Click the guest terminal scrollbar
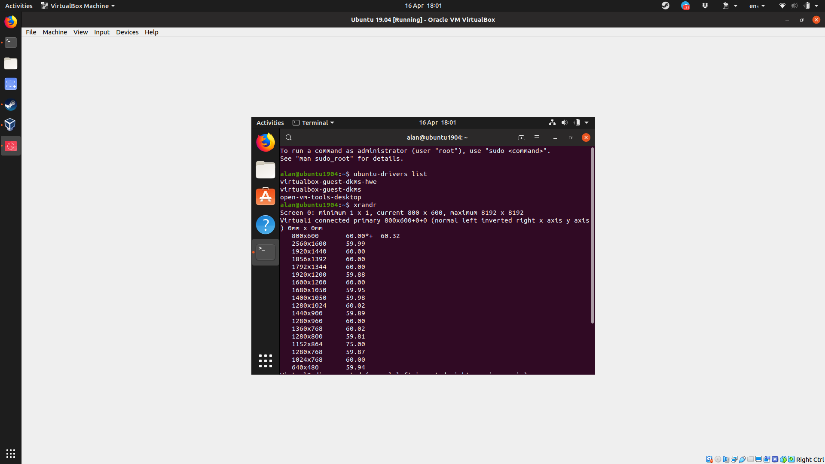The width and height of the screenshot is (825, 464). [593, 235]
